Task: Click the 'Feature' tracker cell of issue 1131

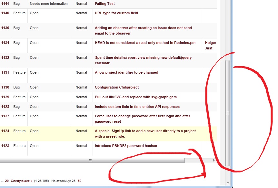Action: (19, 72)
